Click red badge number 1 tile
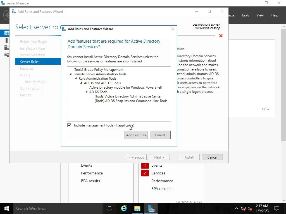Viewport: 286px width, 214px height. (145, 166)
